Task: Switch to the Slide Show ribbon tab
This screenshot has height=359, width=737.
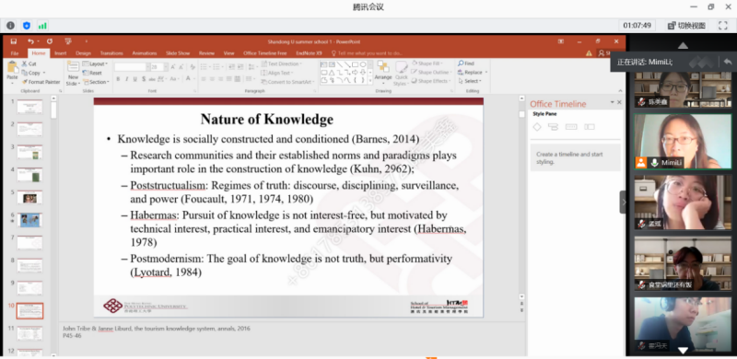Action: click(178, 53)
